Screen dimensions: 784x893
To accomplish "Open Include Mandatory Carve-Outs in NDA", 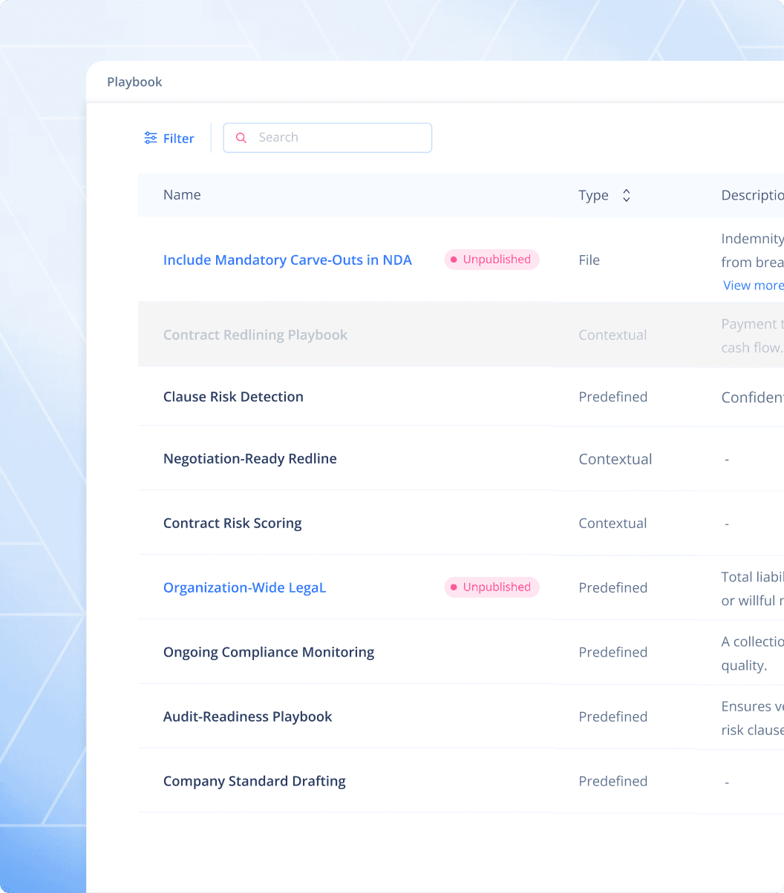I will click(287, 260).
